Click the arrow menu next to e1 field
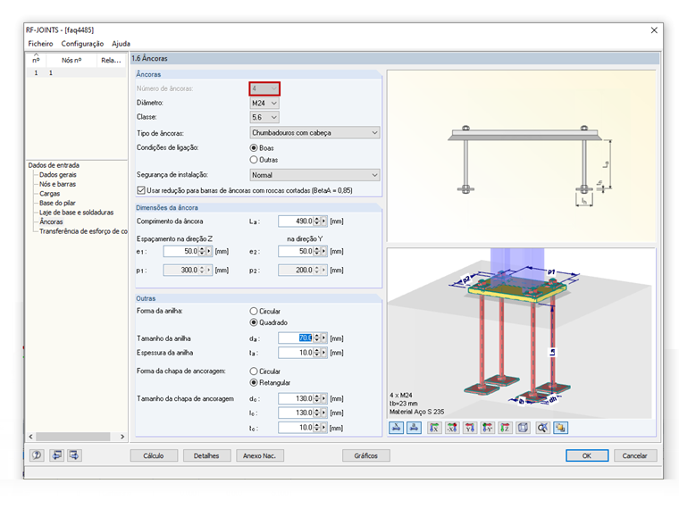This screenshot has height=509, width=679. pos(209,251)
